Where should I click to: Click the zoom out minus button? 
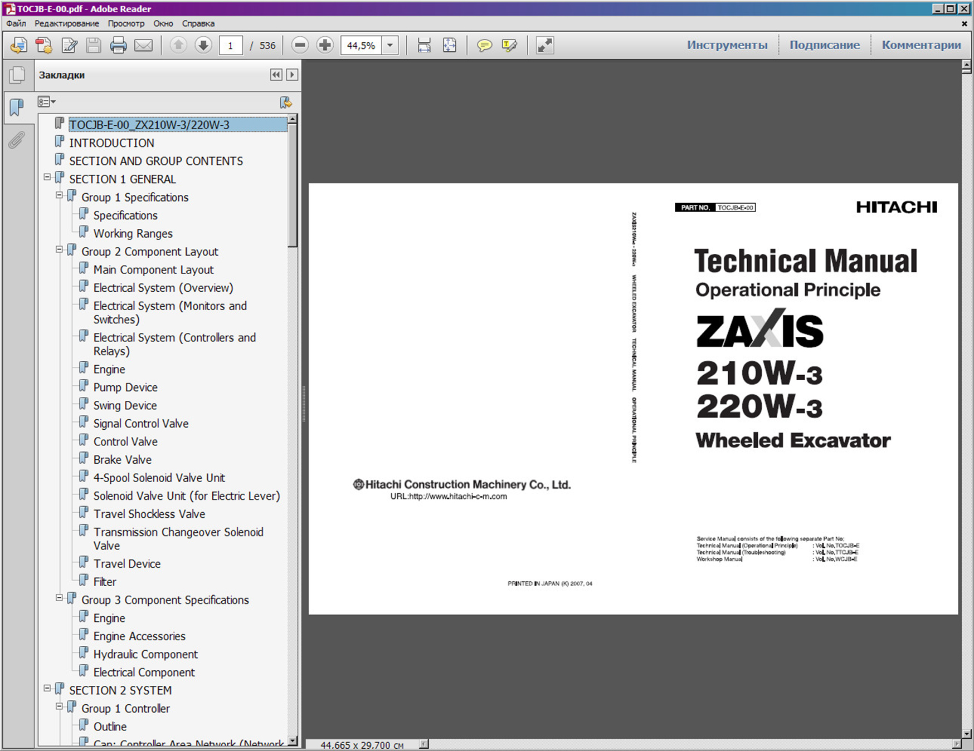[x=300, y=45]
